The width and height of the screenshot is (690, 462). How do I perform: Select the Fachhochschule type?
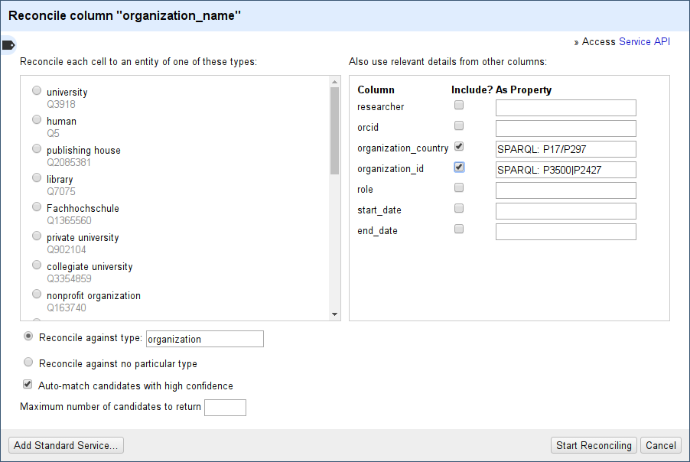coord(37,207)
